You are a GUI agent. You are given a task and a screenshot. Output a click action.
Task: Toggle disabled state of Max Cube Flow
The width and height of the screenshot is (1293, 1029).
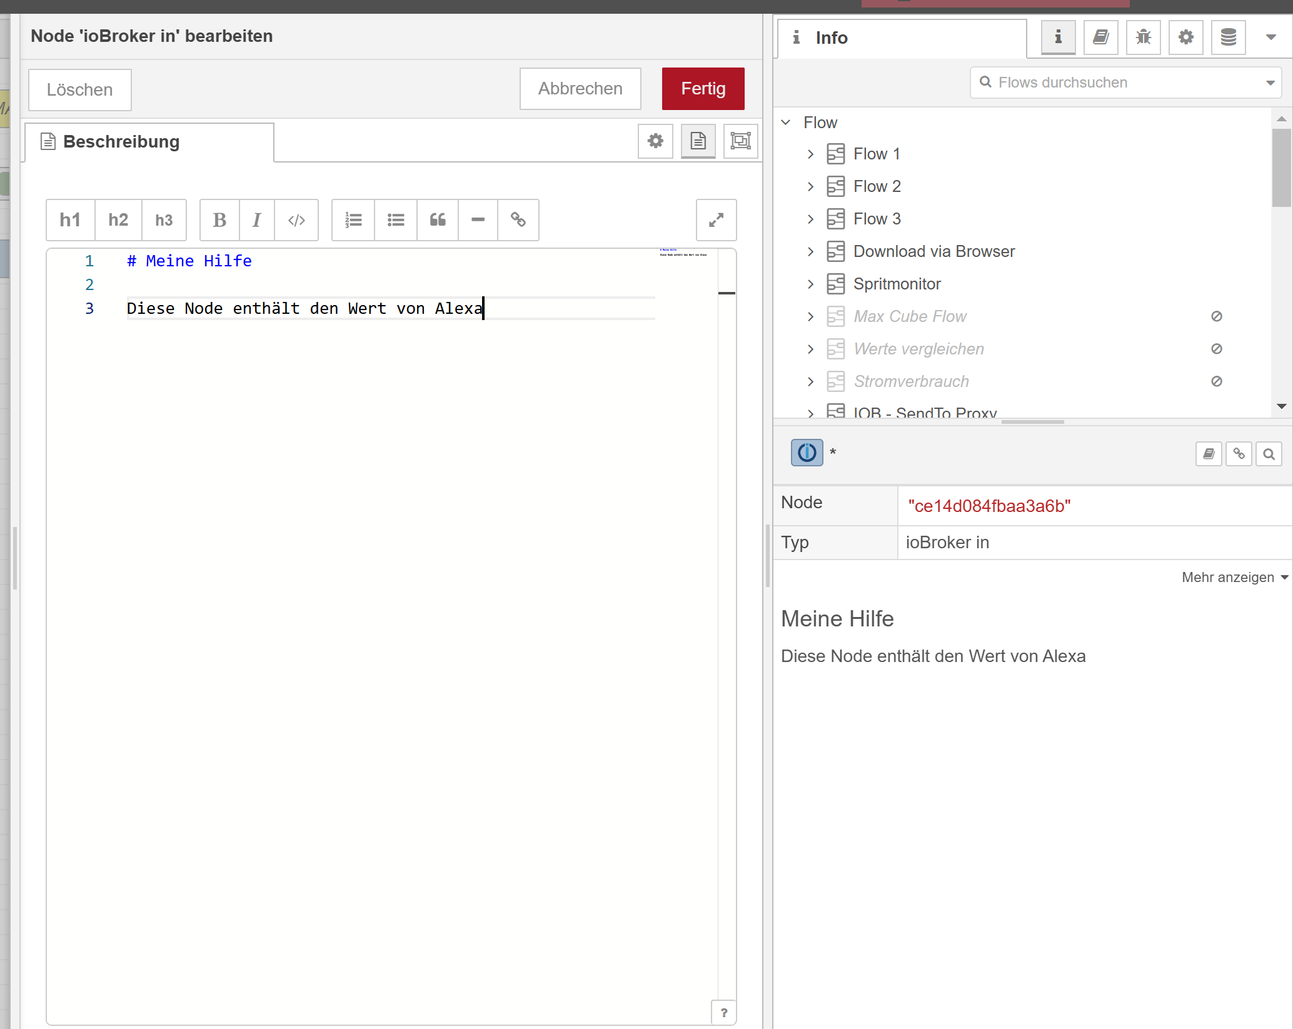click(x=1217, y=316)
